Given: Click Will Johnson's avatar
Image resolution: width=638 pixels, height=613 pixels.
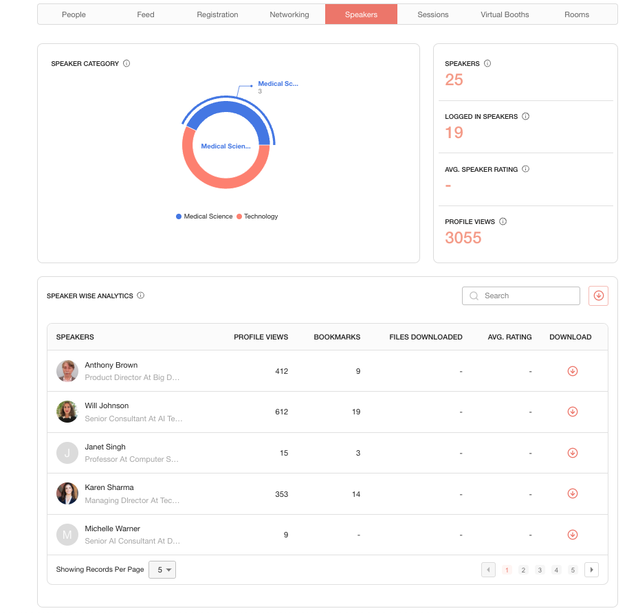Looking at the screenshot, I should (67, 412).
